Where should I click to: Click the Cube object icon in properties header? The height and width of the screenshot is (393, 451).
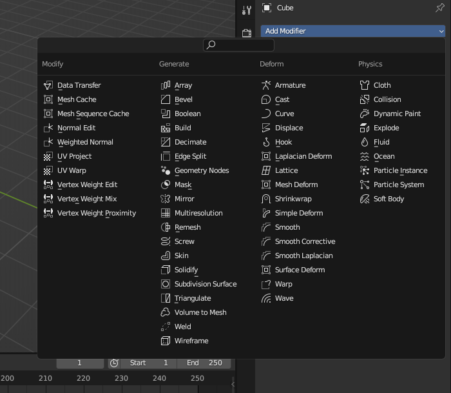tap(266, 8)
